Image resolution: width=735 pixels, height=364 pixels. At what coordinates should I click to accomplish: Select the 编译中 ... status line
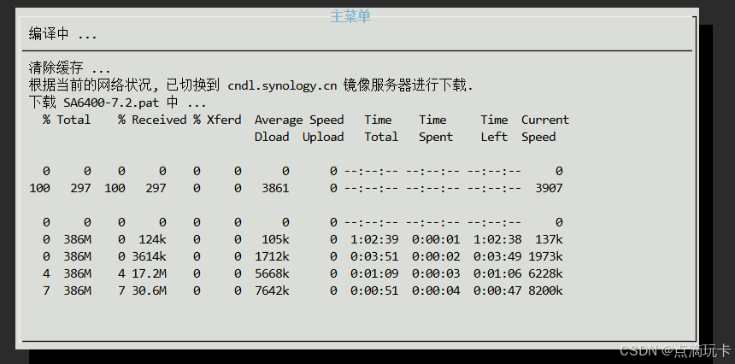62,34
